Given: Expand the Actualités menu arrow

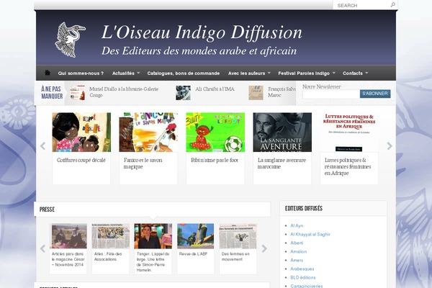Looking at the screenshot, I should pos(138,73).
